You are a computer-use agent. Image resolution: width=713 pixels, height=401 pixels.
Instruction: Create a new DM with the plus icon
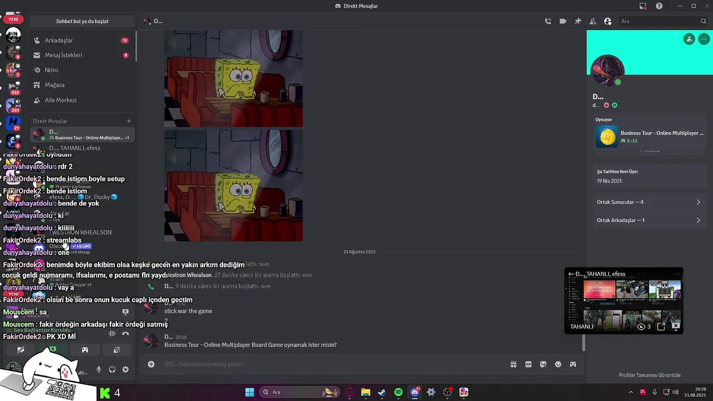pyautogui.click(x=129, y=121)
